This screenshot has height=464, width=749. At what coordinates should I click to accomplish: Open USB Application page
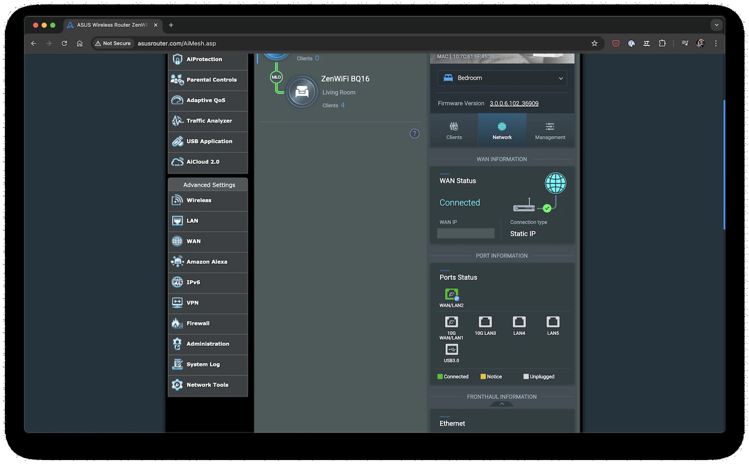[x=208, y=141]
